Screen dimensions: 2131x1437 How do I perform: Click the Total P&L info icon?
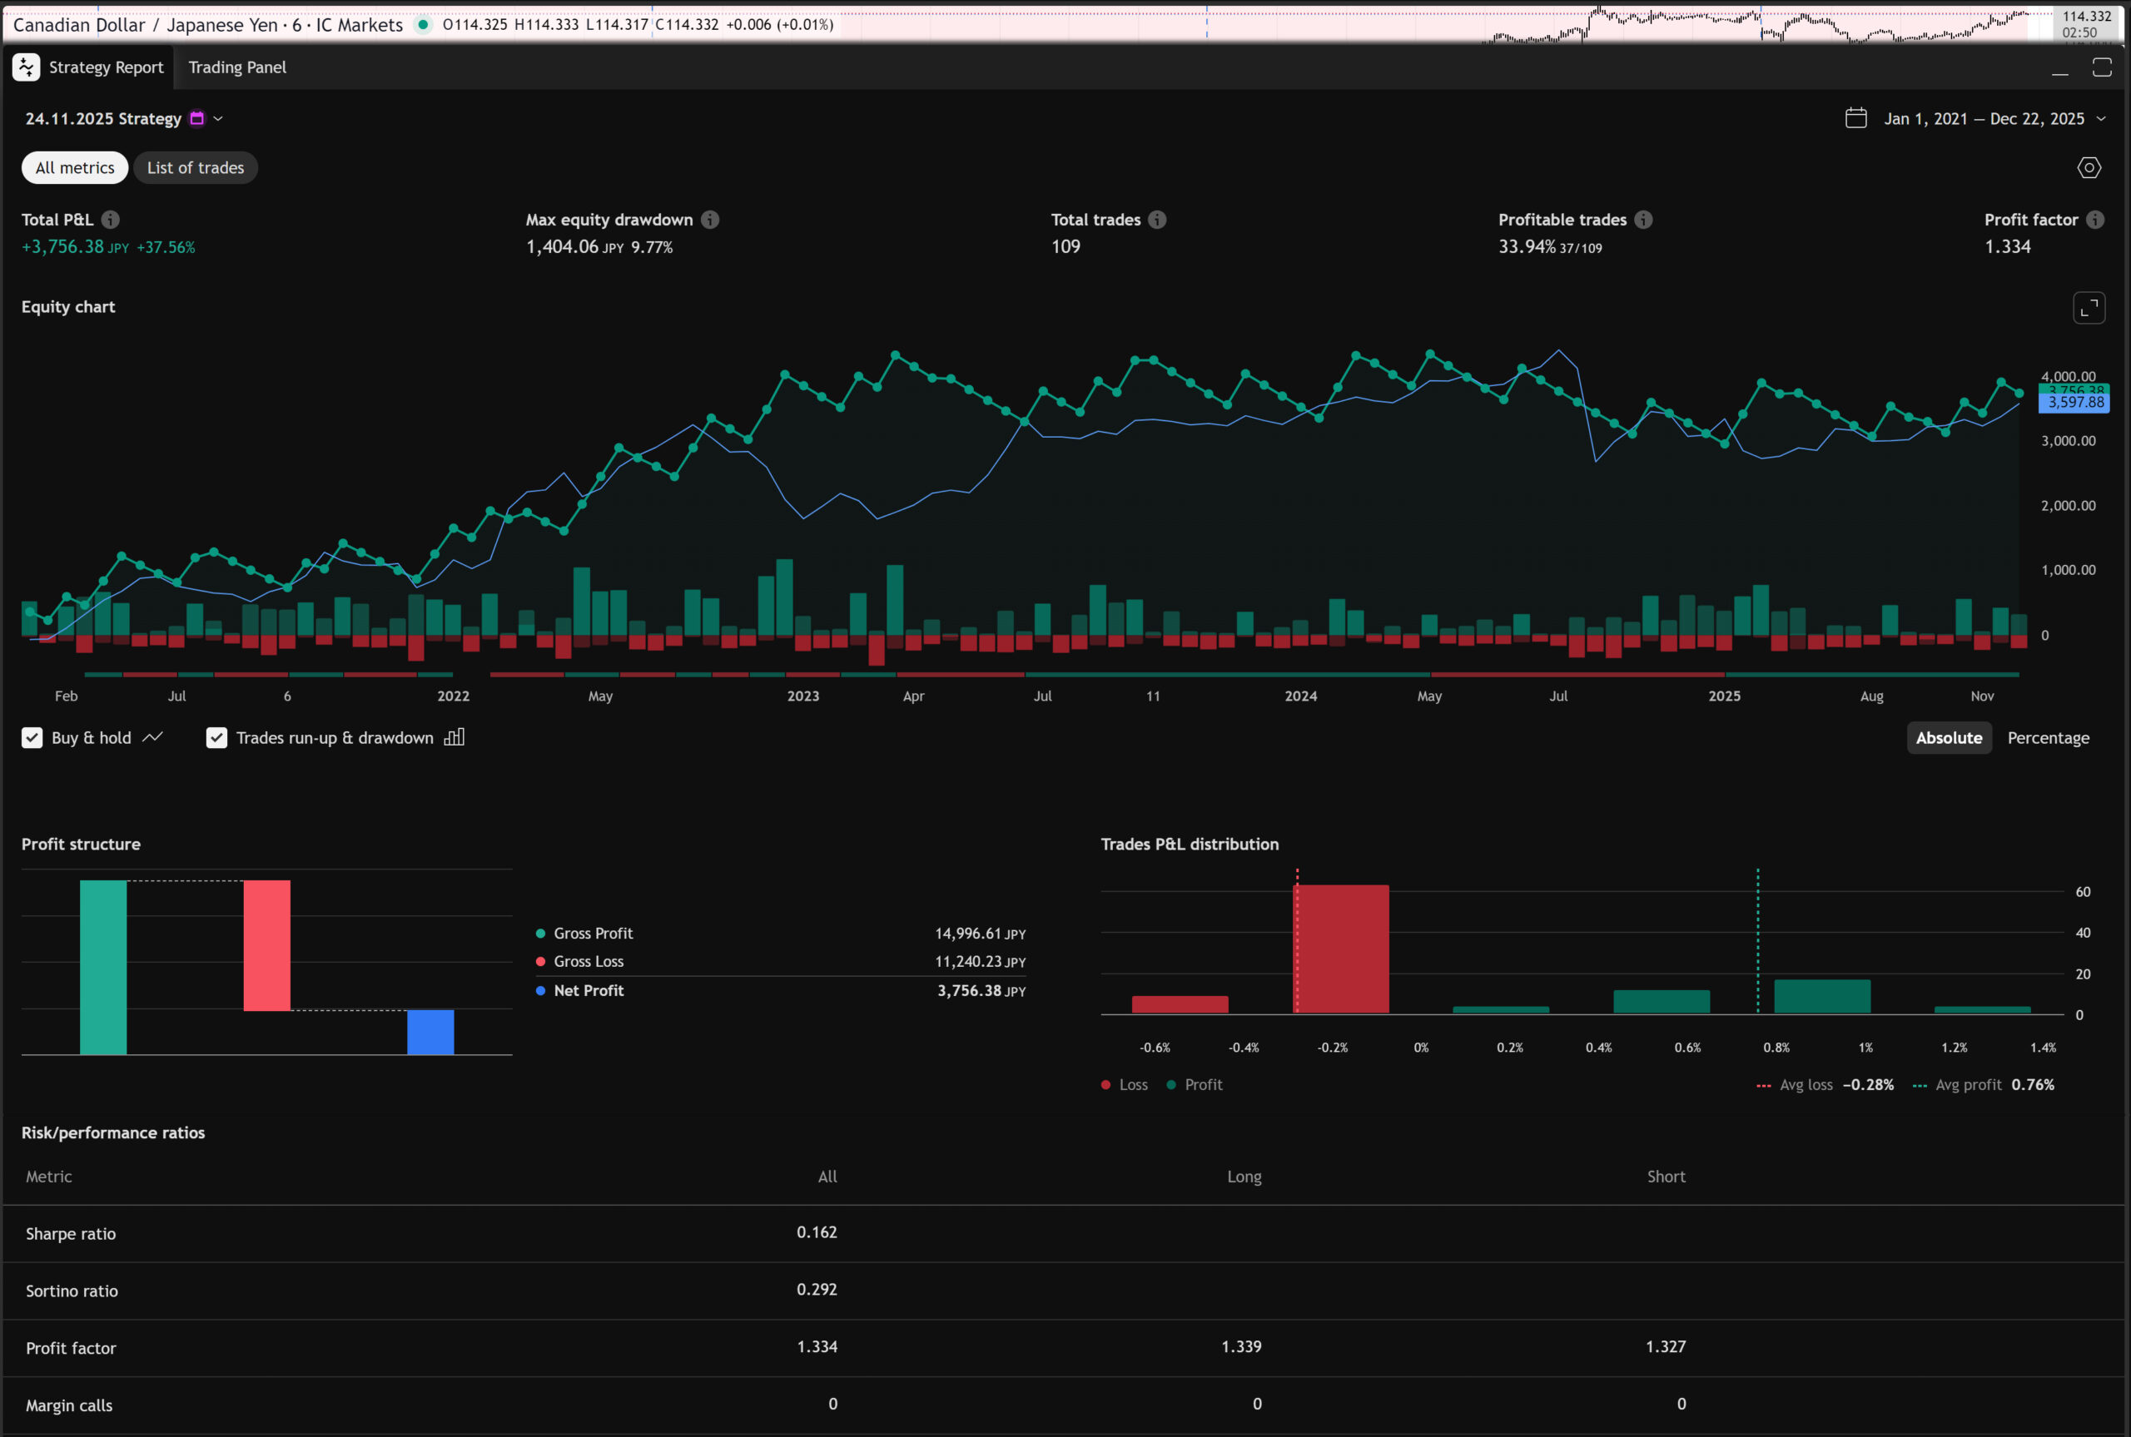tap(110, 220)
